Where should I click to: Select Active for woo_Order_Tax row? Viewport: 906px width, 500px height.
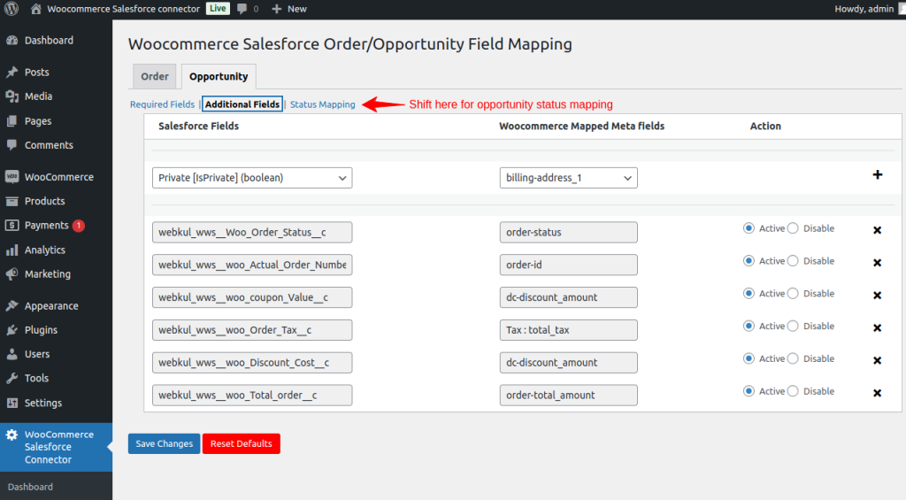click(749, 326)
